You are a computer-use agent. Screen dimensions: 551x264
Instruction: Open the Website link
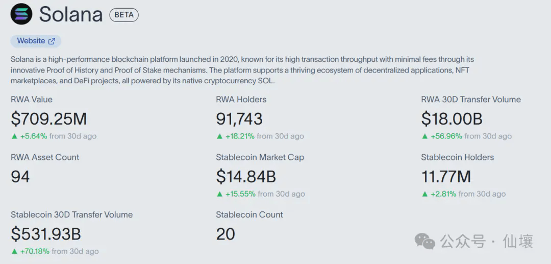pos(31,41)
